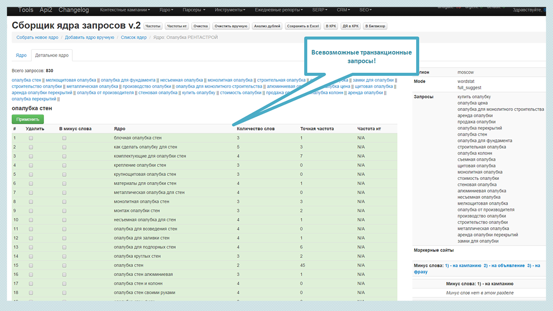Click the Очистка button
This screenshot has width=553, height=311.
pos(201,26)
